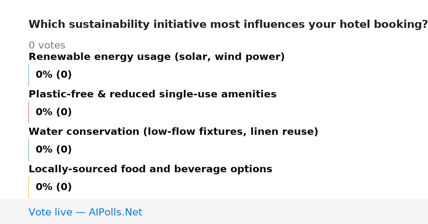Click the poll question heading

(228, 25)
